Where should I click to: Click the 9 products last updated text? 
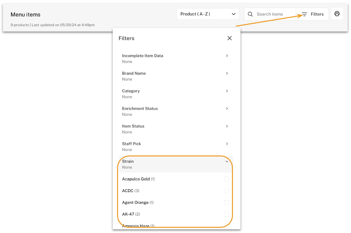(53, 25)
